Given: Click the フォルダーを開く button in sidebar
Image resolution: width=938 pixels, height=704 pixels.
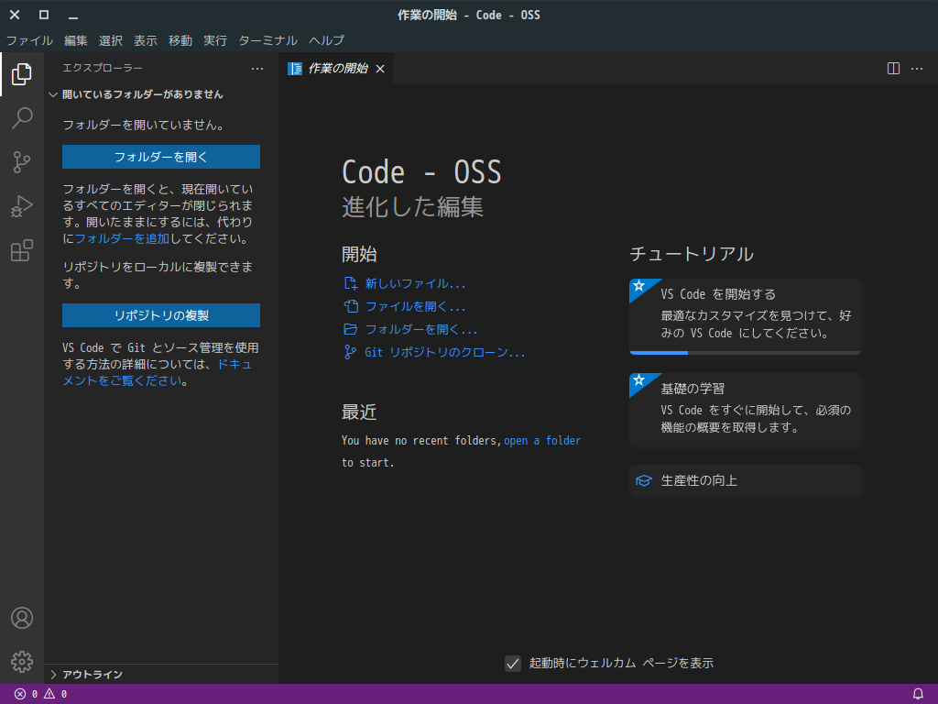Looking at the screenshot, I should tap(161, 157).
